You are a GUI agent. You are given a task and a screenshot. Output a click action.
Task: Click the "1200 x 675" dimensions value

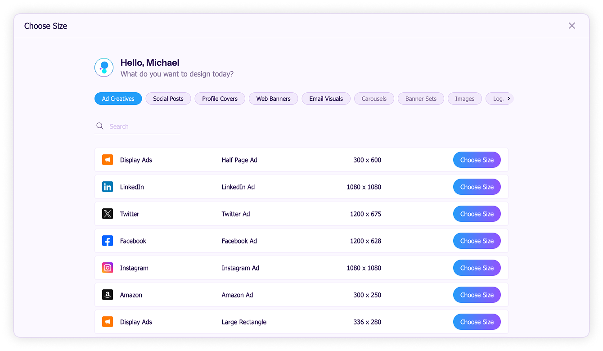365,214
